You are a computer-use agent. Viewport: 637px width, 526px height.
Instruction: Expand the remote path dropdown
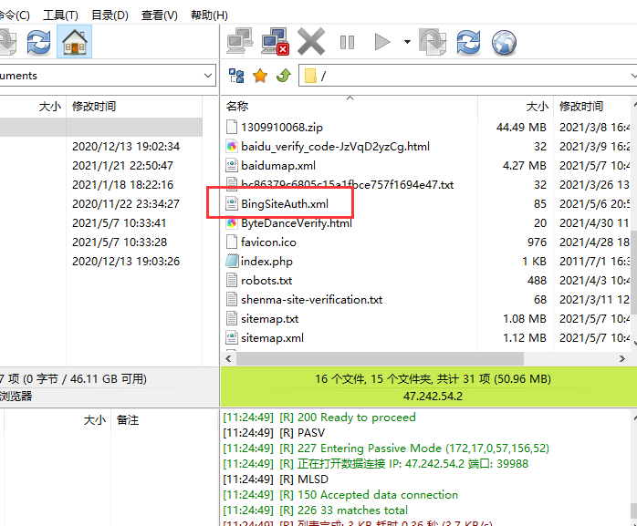[631, 76]
